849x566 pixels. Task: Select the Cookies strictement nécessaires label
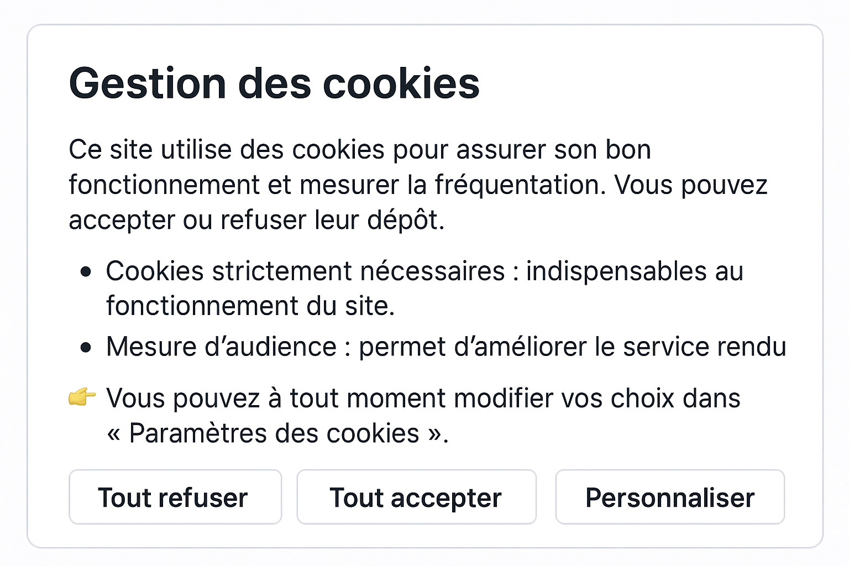pyautogui.click(x=305, y=271)
